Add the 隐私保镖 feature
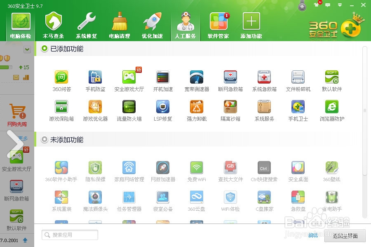The width and height of the screenshot is (371, 247). pyautogui.click(x=95, y=171)
